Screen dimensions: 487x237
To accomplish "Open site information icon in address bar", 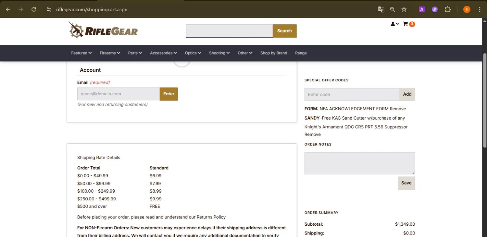I will click(49, 9).
